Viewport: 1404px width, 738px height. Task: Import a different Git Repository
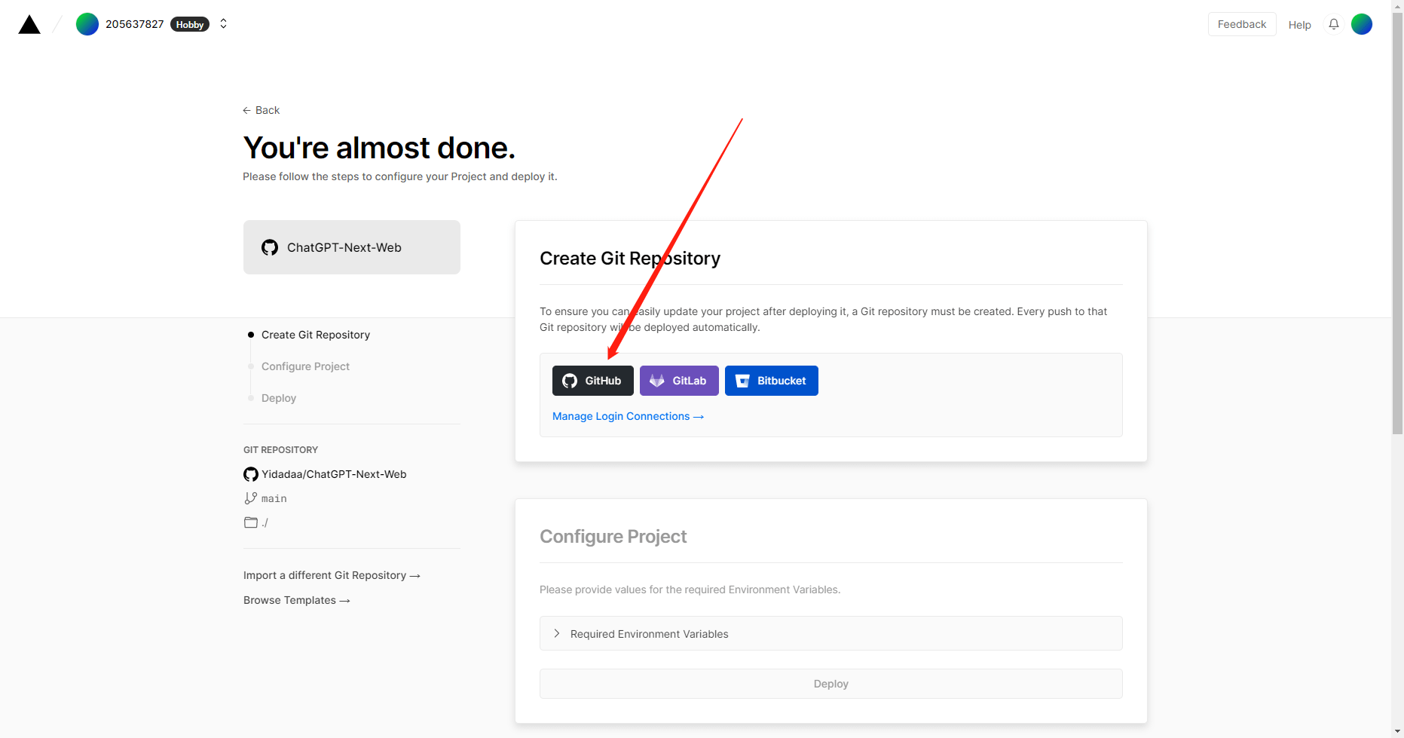pos(332,575)
